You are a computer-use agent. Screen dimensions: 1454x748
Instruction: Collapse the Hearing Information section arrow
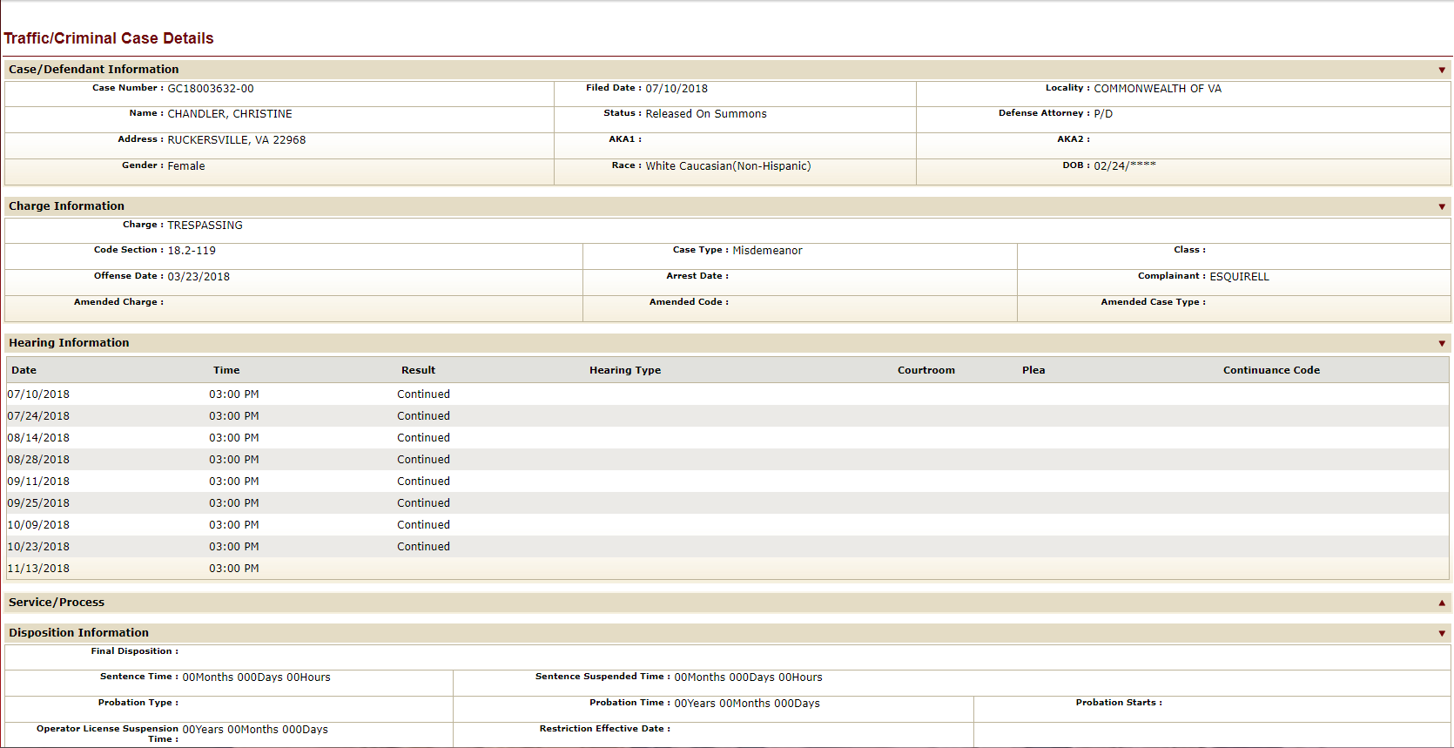coord(1442,343)
